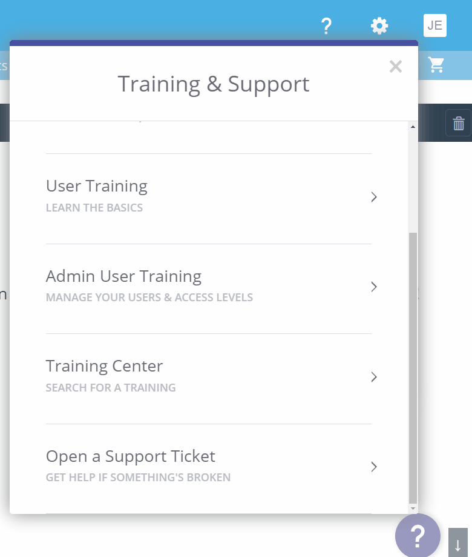Expand the User Training chevron
Screen dimensions: 472x557
(x=374, y=197)
